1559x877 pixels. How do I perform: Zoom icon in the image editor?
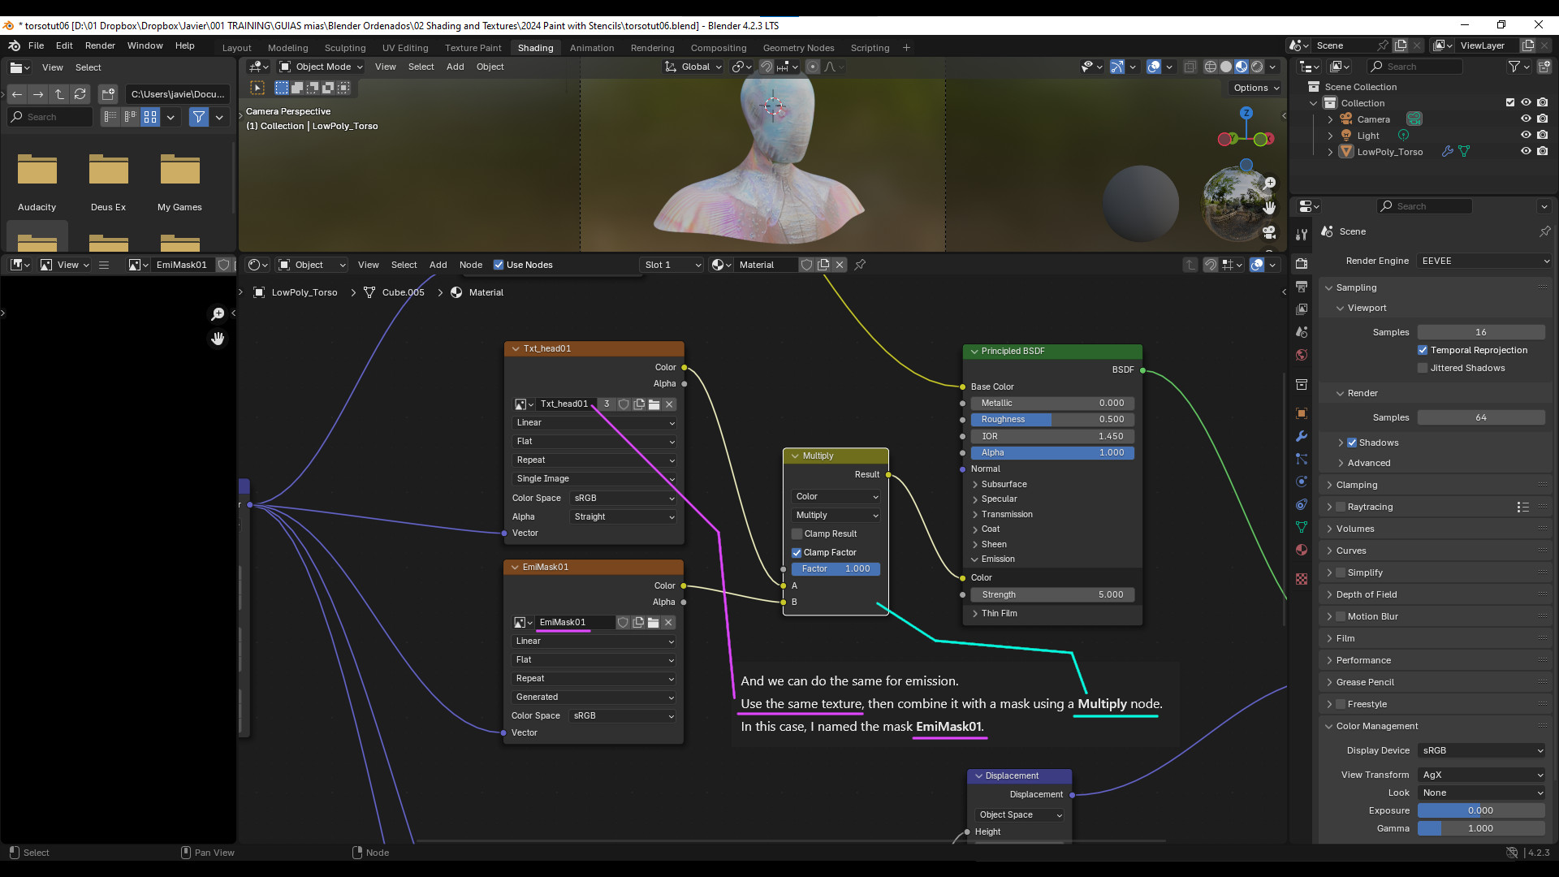218,314
